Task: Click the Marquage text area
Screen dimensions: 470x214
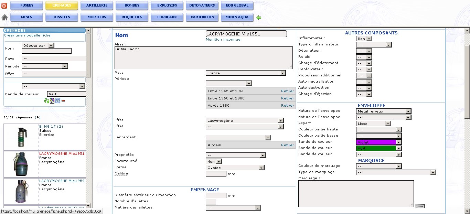Action: click(356, 194)
